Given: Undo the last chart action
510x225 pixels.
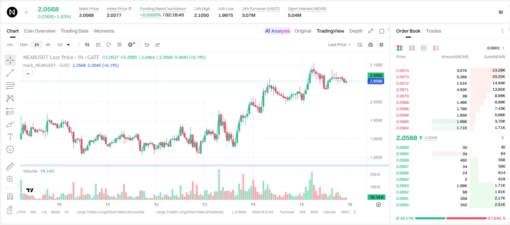Looking at the screenshot, I should (x=147, y=45).
